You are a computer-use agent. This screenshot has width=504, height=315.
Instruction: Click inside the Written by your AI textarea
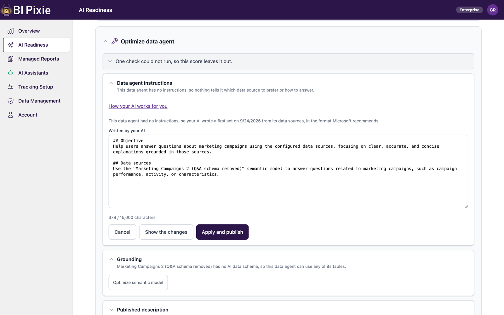[x=288, y=172]
